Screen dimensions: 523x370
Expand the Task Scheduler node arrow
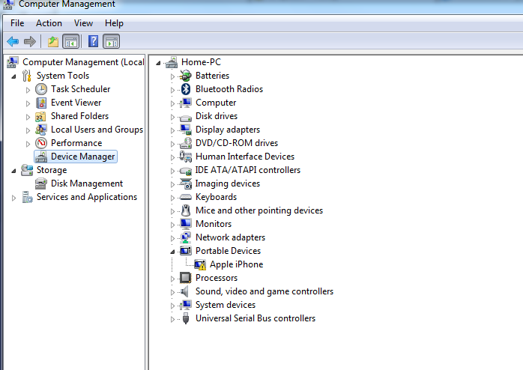point(28,90)
